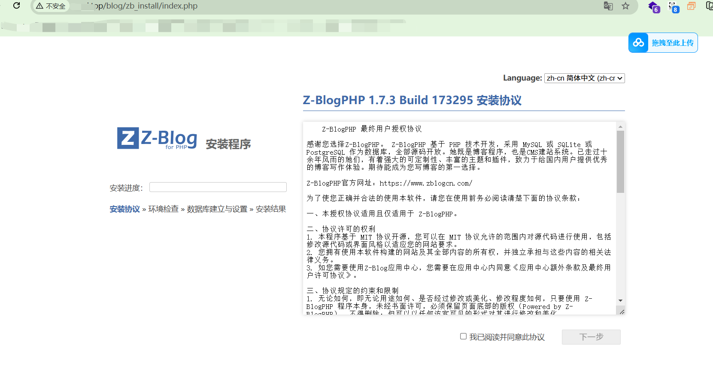Click the 环境检查 step in the breadcrumb
713x372 pixels.
point(163,209)
